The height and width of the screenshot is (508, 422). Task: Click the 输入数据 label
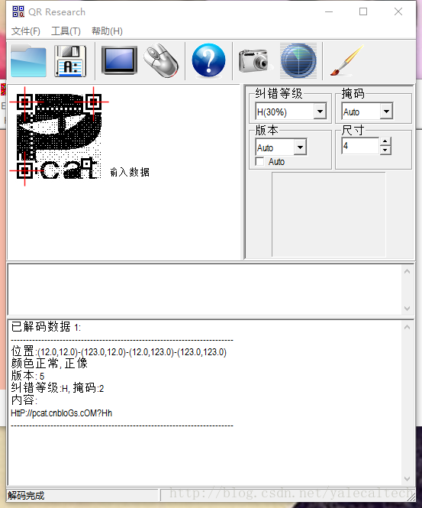(130, 172)
